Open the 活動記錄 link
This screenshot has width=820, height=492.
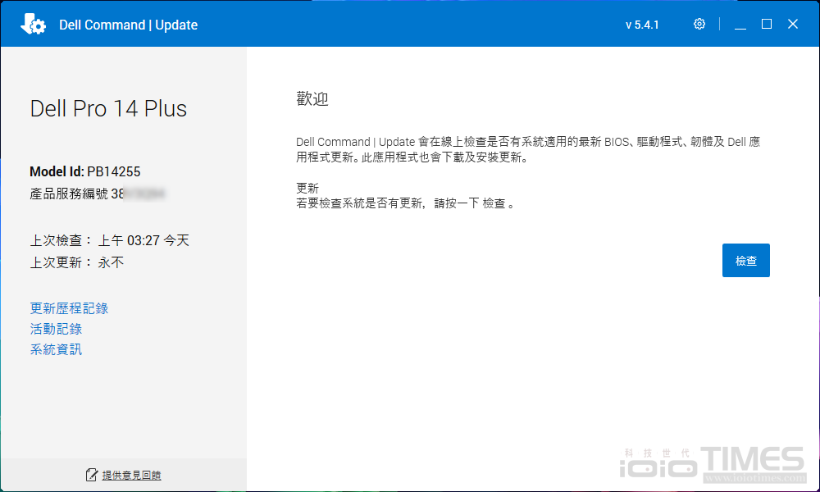tap(56, 329)
